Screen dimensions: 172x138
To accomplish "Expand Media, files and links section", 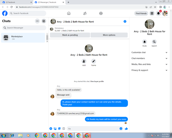I will click(149, 64).
